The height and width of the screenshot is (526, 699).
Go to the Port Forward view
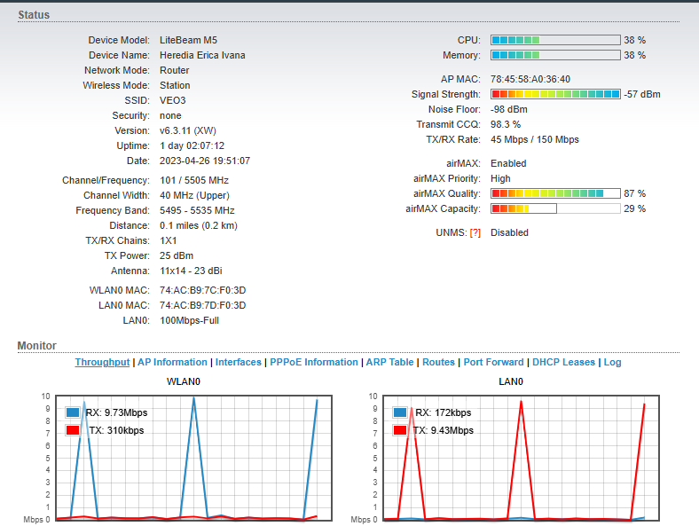tap(494, 362)
